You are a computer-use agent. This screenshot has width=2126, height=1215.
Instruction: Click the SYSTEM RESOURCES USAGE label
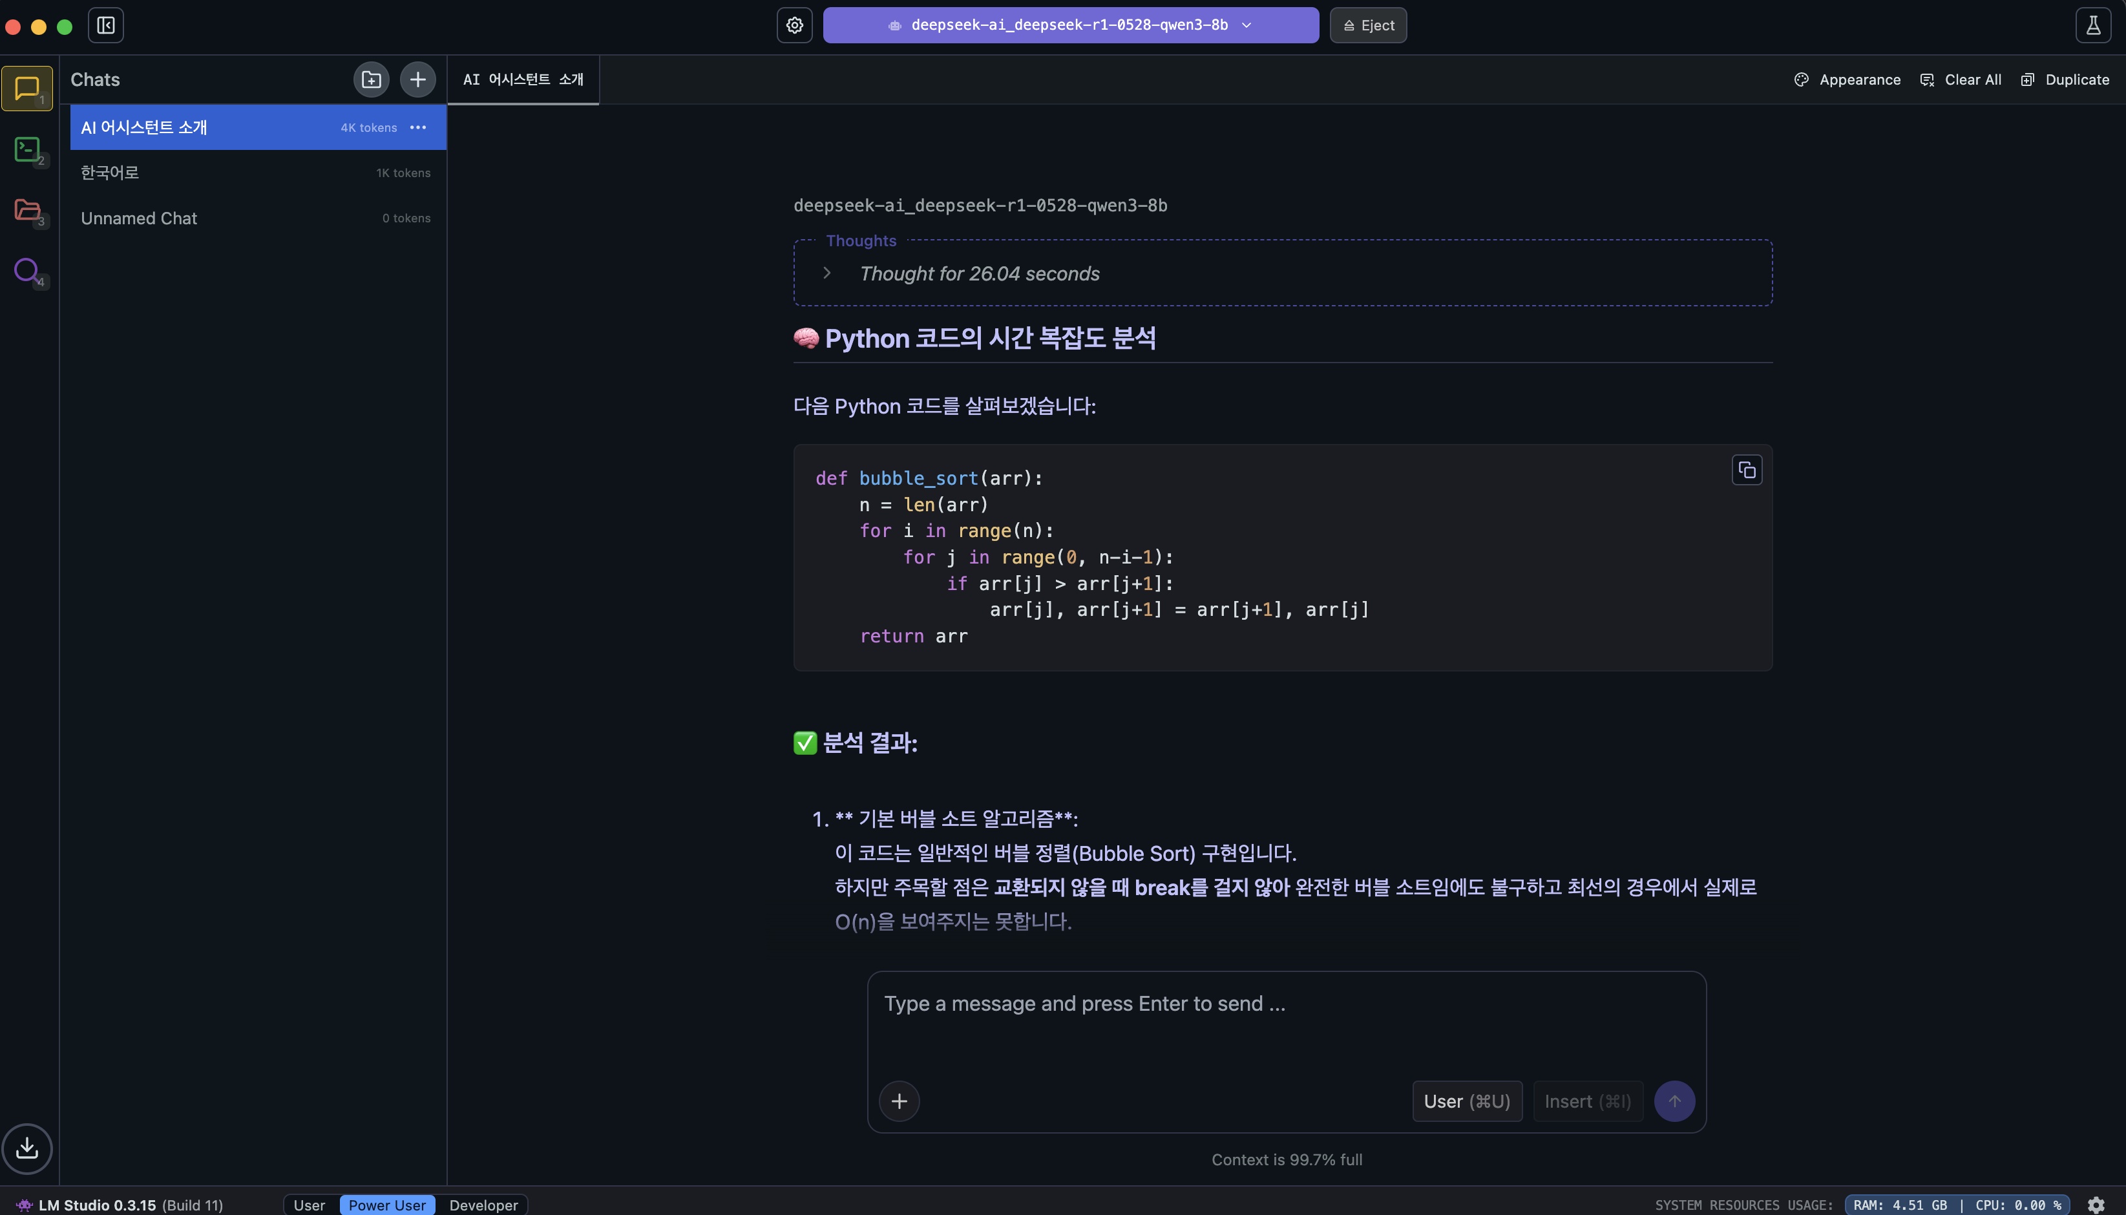pos(1744,1205)
